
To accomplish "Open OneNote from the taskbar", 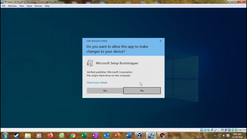I will (95, 136).
